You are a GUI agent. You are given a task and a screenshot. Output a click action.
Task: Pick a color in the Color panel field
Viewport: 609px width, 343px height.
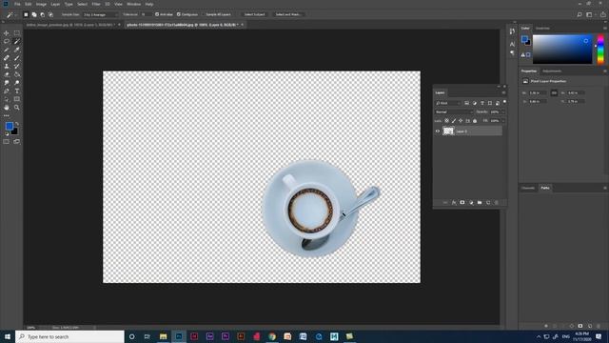coord(562,50)
